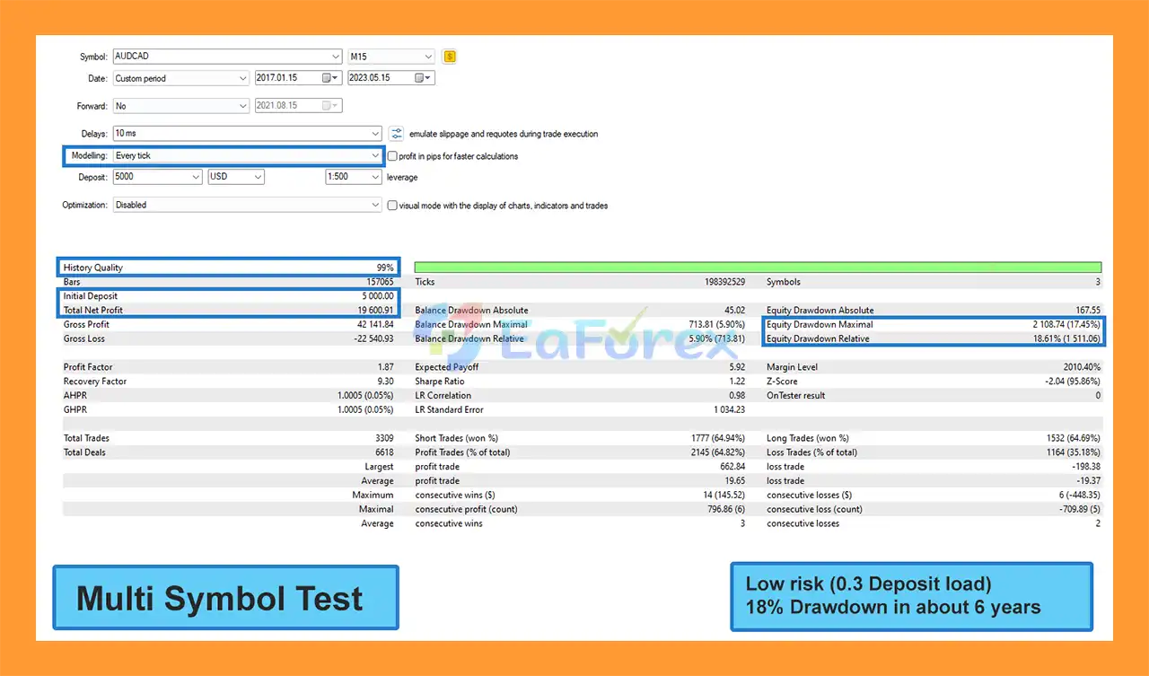1149x676 pixels.
Task: Open the USD deposit currency dropdown
Action: (x=258, y=177)
